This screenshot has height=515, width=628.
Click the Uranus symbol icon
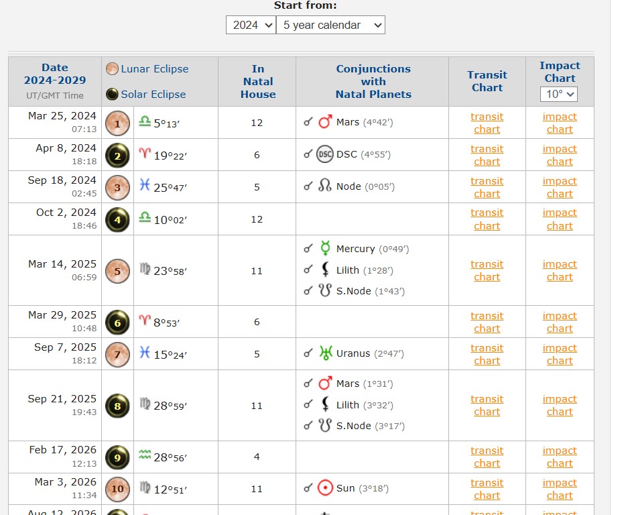pos(326,353)
